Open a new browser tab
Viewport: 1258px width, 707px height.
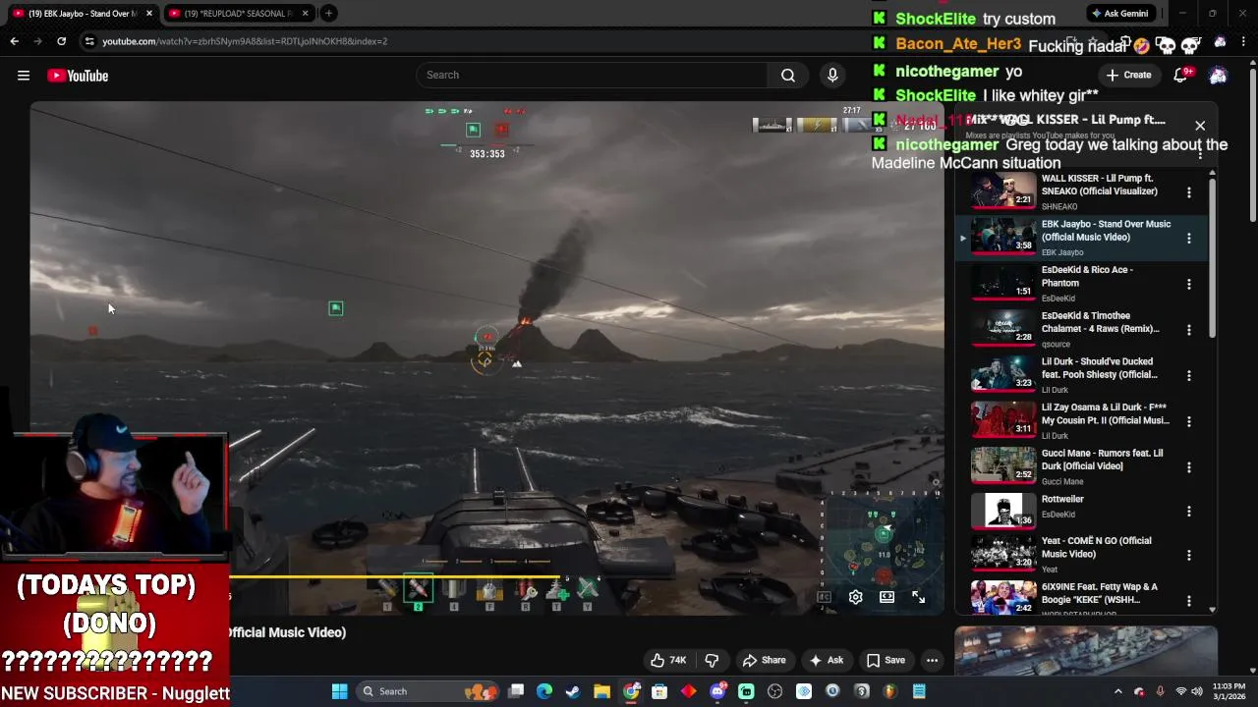(328, 14)
